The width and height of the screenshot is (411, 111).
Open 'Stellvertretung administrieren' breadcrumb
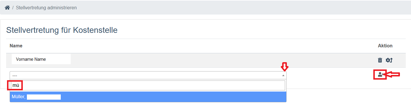pos(46,8)
